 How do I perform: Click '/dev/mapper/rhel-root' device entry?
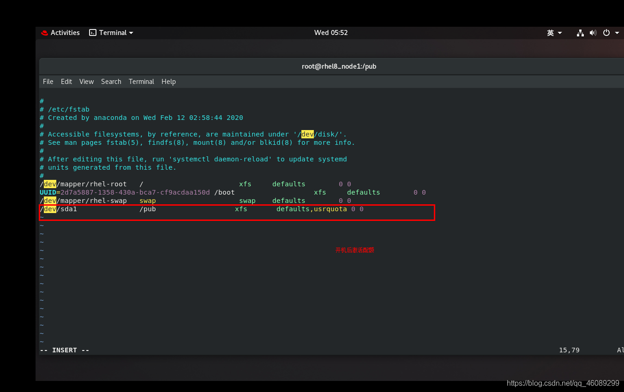[x=83, y=184]
